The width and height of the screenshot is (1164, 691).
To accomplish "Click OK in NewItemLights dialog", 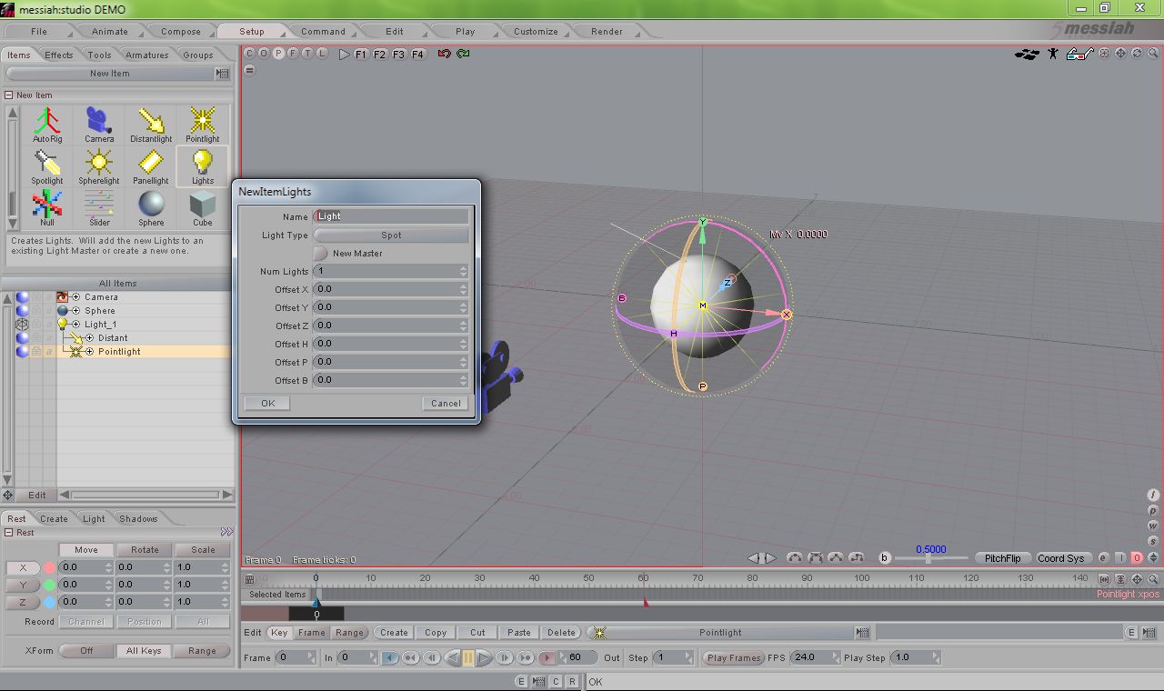I will [267, 403].
